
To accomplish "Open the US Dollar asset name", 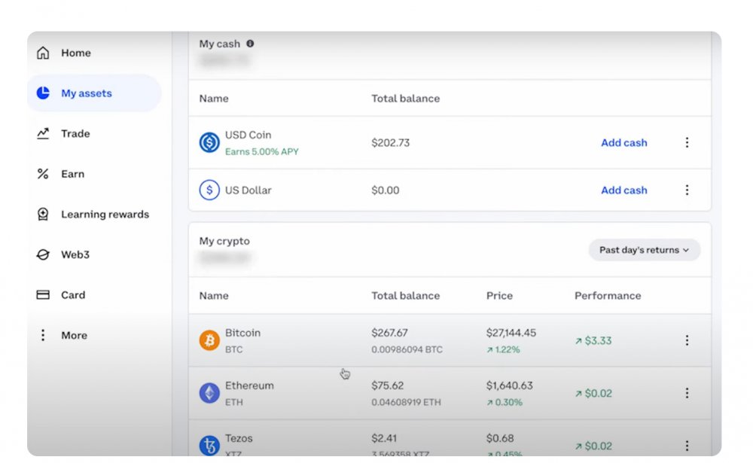I will 248,190.
